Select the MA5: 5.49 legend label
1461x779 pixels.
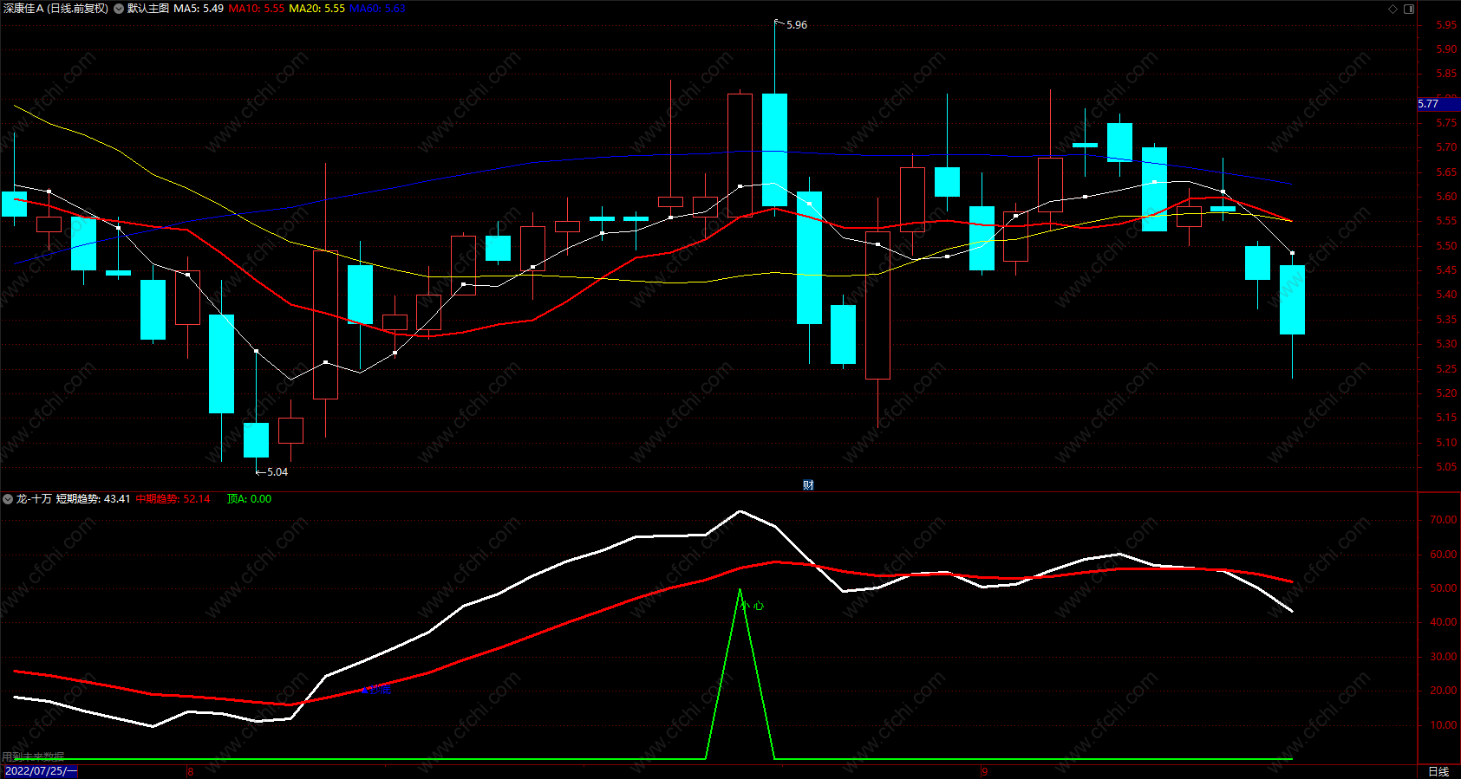coord(199,9)
